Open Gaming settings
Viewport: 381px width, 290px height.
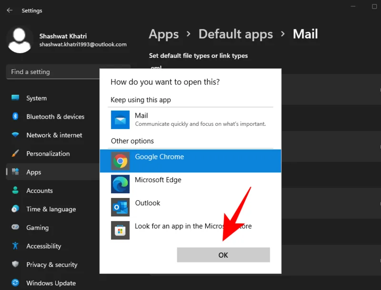(37, 228)
